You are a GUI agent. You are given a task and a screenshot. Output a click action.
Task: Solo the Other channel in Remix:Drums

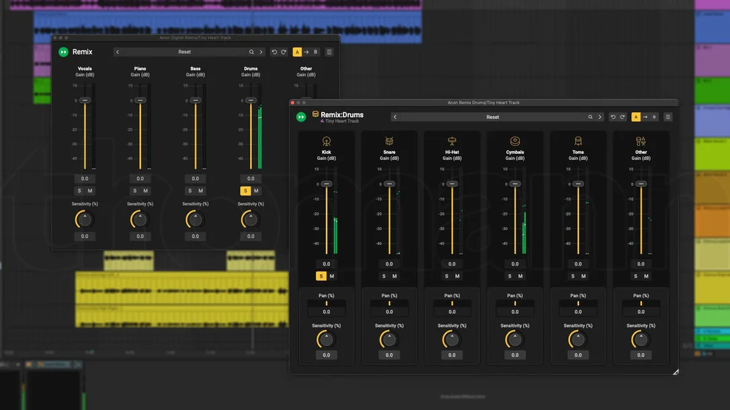coord(635,276)
